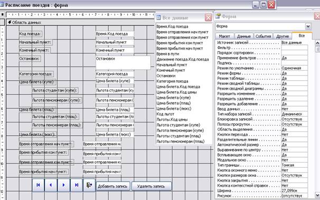Click the Добавить запись button
This screenshot has height=200, width=320.
(x=112, y=186)
